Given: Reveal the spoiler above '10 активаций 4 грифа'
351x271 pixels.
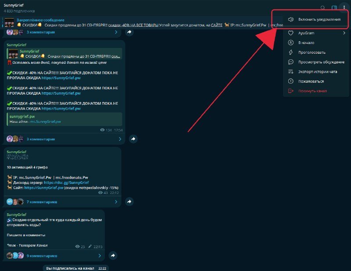Looking at the screenshot, I should click(17, 157).
